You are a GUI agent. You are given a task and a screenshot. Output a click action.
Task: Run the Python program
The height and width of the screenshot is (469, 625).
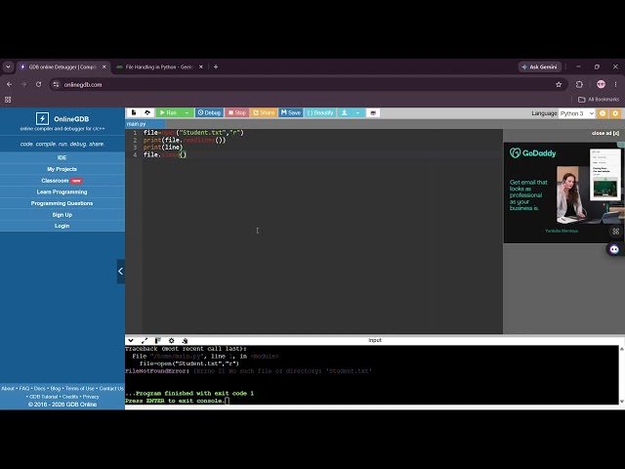168,113
